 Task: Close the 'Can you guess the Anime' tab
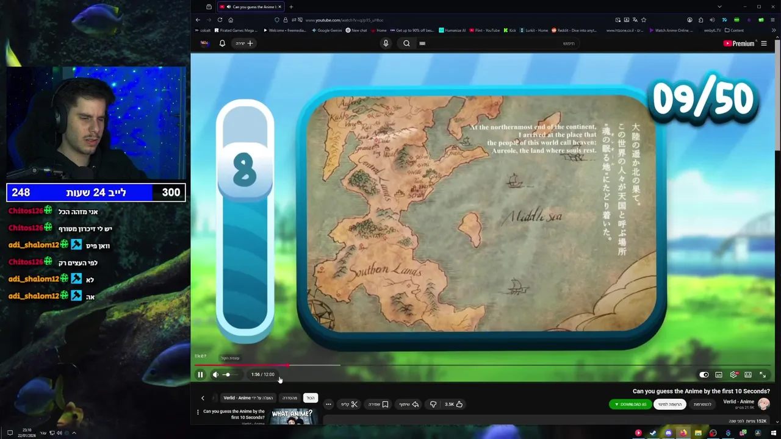tap(279, 7)
